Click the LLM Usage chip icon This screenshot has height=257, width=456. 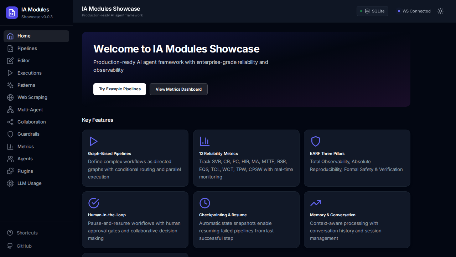(10, 183)
